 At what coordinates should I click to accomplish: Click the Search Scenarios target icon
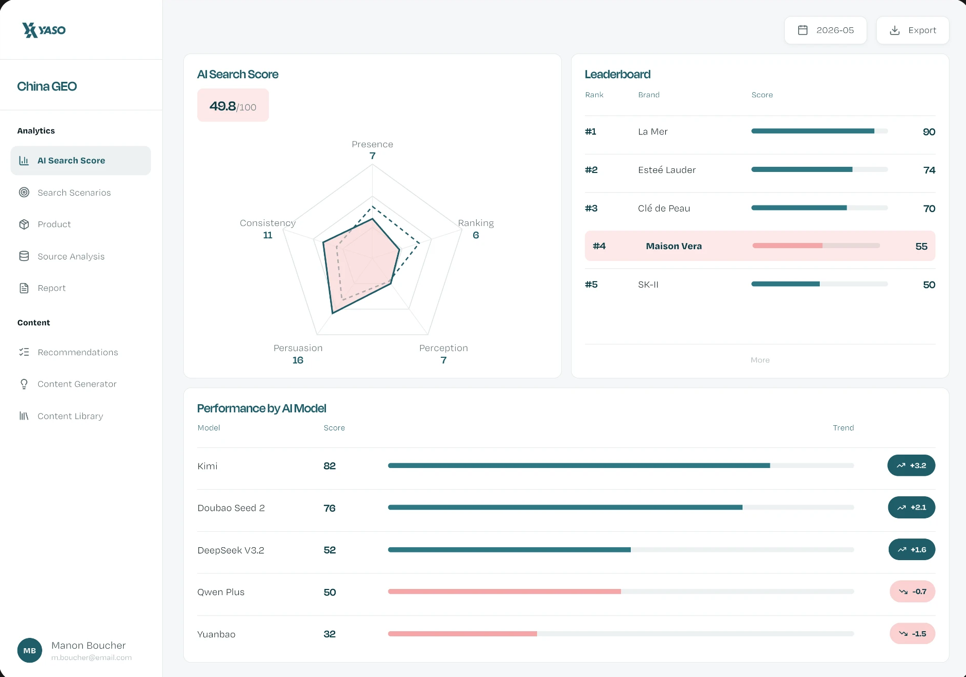[x=24, y=193]
